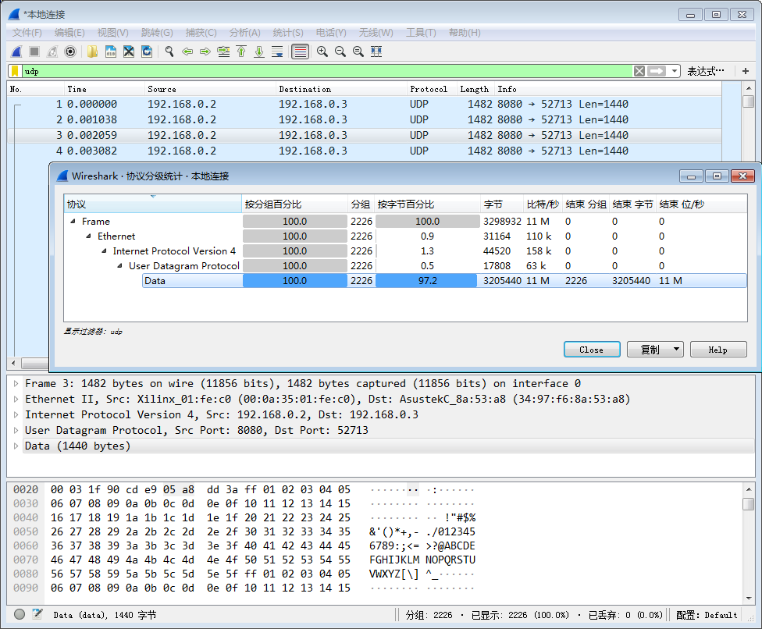Jump to last packet icon

point(259,52)
